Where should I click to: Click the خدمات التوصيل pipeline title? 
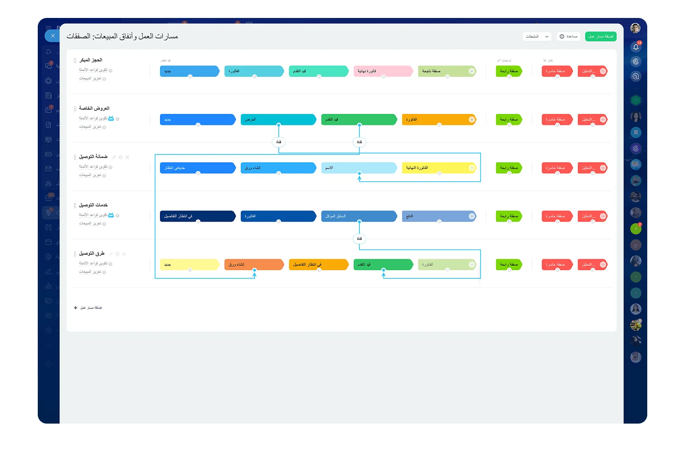coord(93,205)
